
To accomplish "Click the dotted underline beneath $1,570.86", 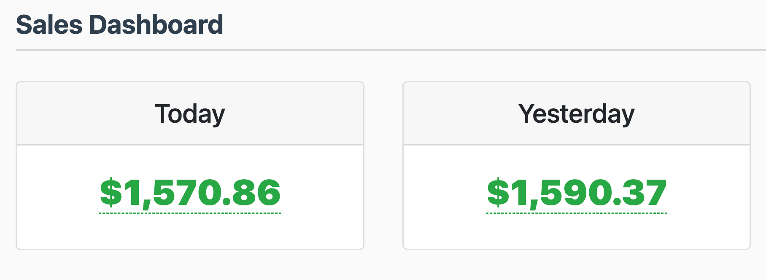I will coord(190,213).
